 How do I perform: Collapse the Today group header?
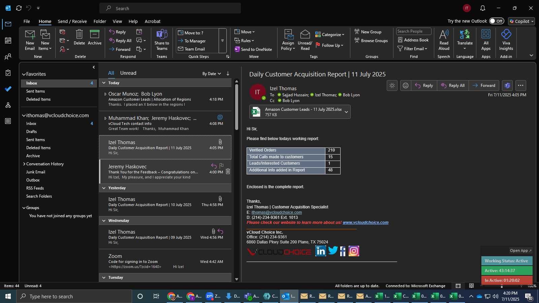click(104, 83)
